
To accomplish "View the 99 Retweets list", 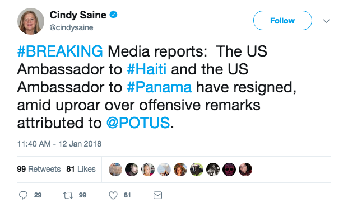I will pyautogui.click(x=39, y=169).
